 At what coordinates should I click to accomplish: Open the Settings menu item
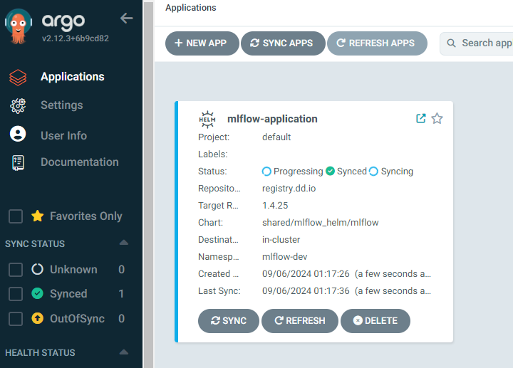pos(62,105)
